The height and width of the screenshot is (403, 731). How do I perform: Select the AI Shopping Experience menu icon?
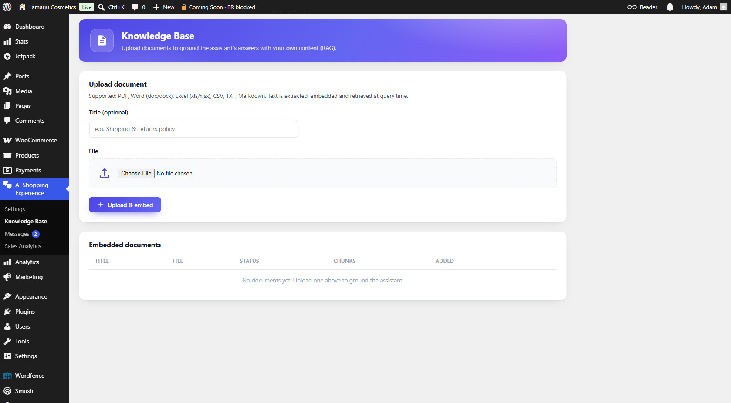7,185
